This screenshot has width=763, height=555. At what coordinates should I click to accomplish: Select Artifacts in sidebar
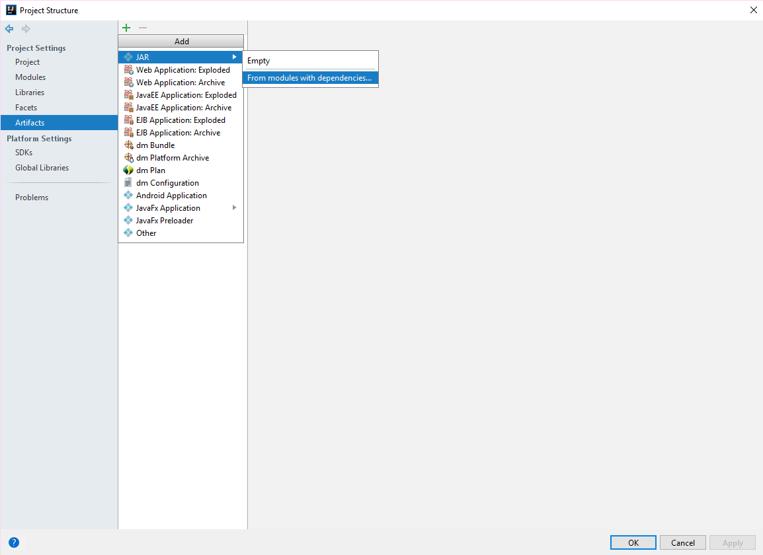tap(59, 123)
